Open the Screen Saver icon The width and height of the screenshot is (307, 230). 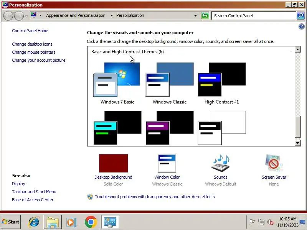(x=274, y=163)
